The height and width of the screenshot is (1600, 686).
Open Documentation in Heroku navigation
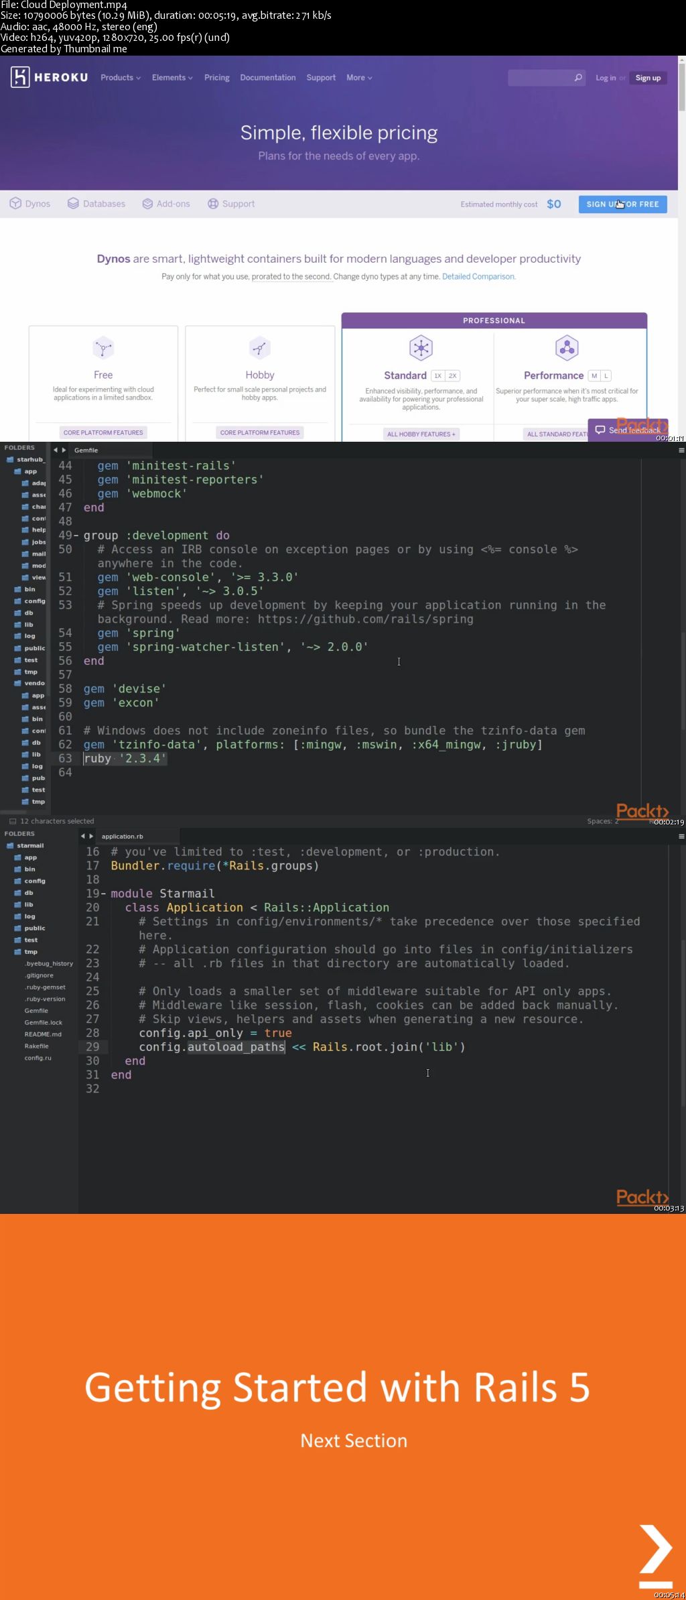point(268,78)
